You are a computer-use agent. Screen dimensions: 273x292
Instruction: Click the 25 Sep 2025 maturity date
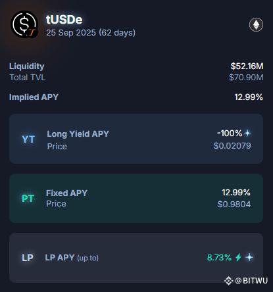[x=71, y=33]
